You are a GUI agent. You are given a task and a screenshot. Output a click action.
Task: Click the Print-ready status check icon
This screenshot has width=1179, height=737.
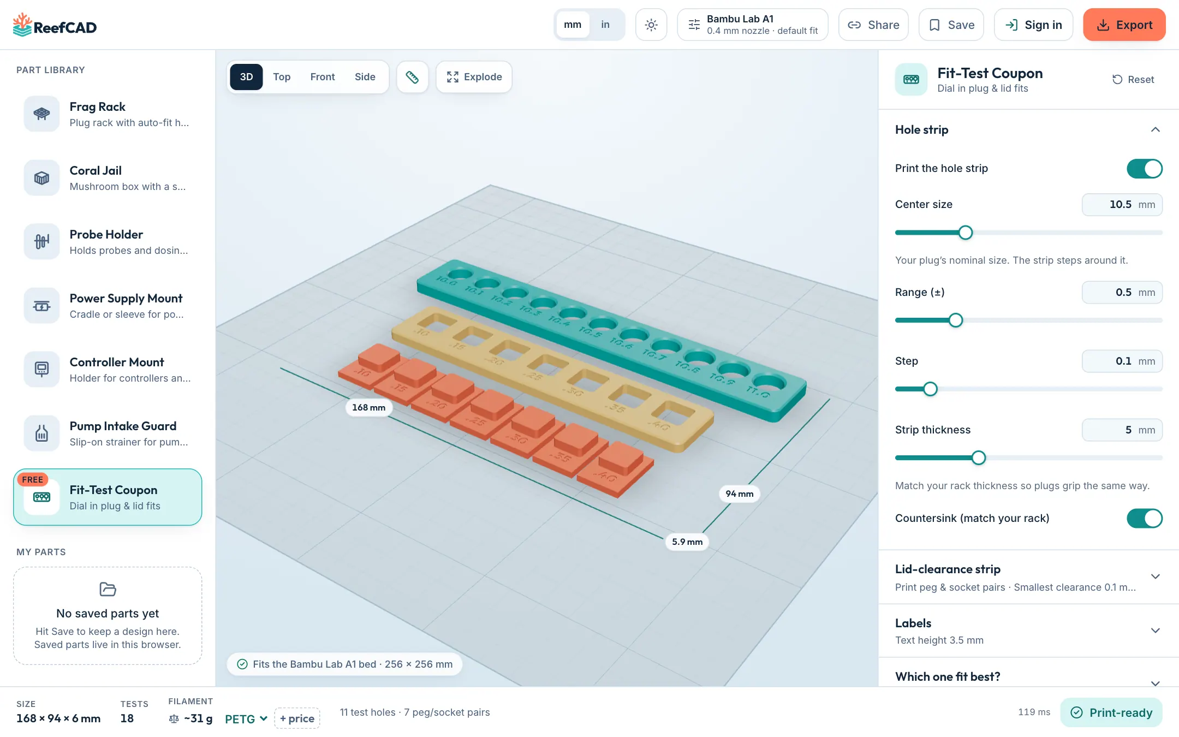1076,712
